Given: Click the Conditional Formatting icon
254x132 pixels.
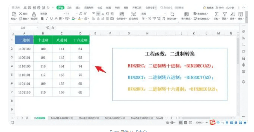Looking at the screenshot, I should pyautogui.click(x=187, y=14).
